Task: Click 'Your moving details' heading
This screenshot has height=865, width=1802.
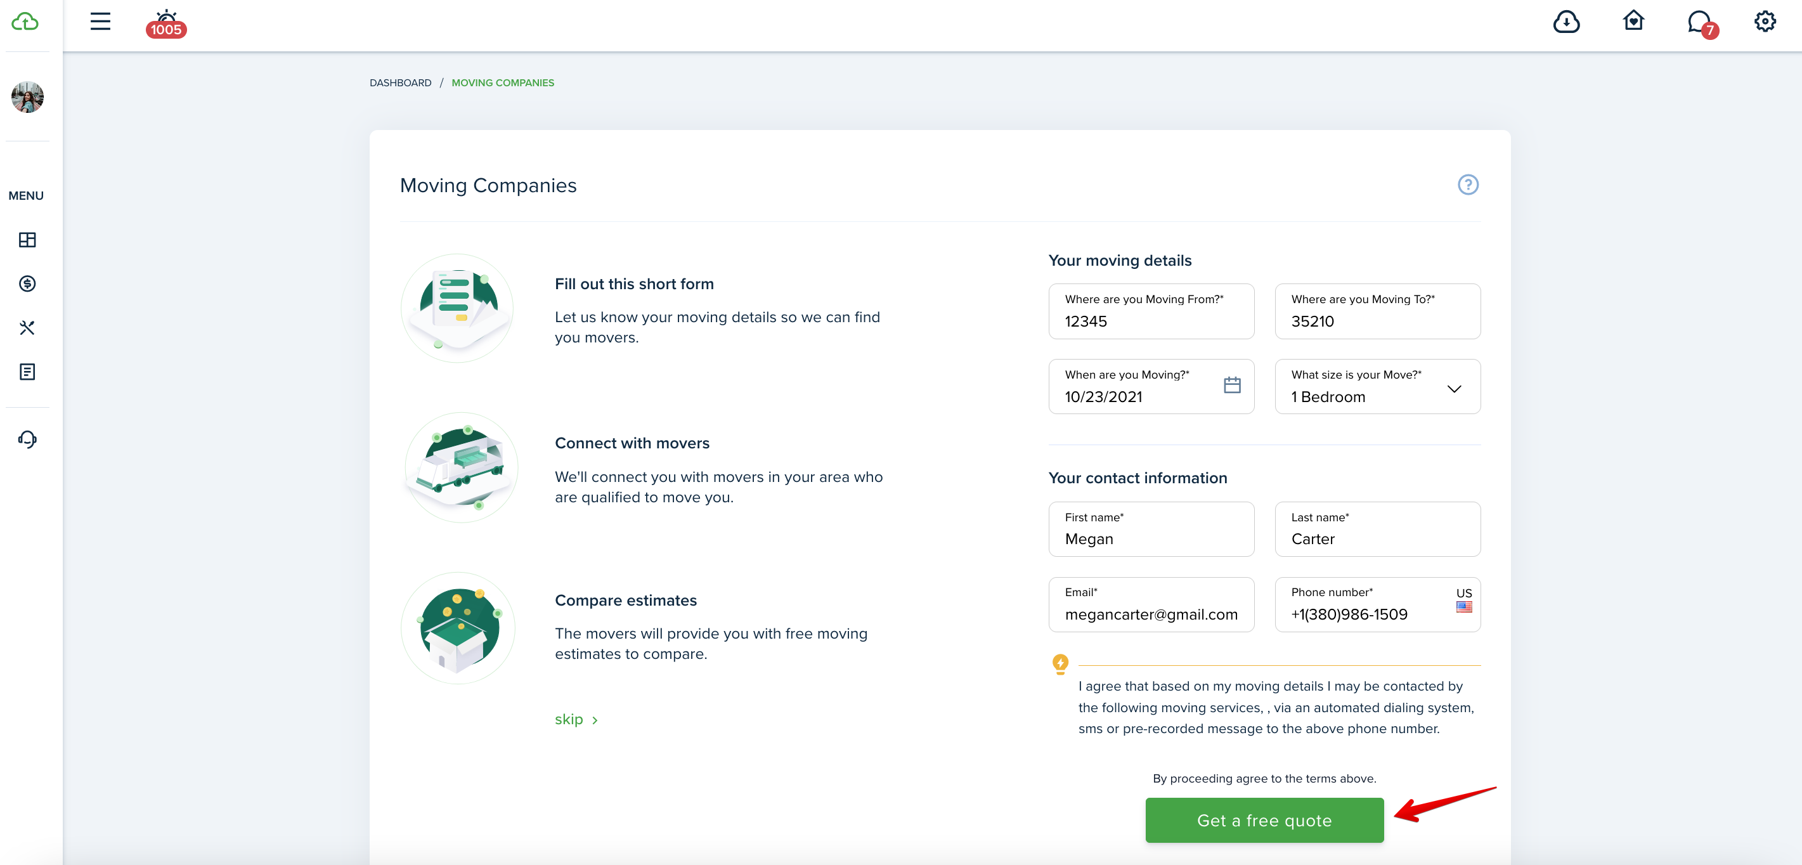Action: click(1120, 261)
